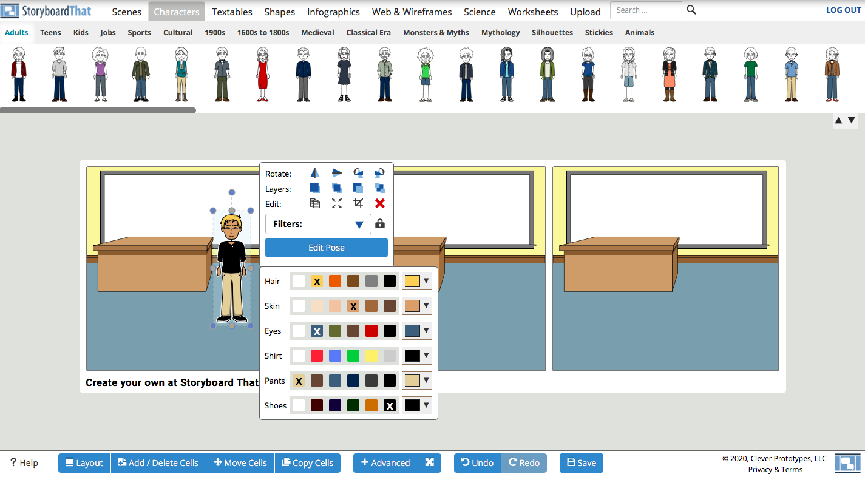
Task: Open the Filters dropdown
Action: 317,223
